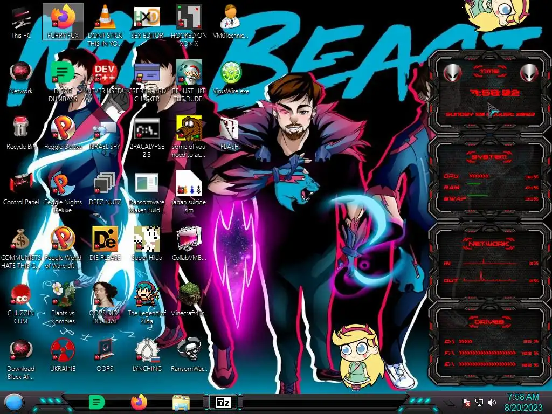The image size is (552, 414).
Task: Open the LYNCHING noose icon
Action: (x=147, y=356)
